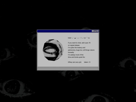
Task: Select the line 'if you want to chat, add cyan.16'
Action: click(x=79, y=43)
